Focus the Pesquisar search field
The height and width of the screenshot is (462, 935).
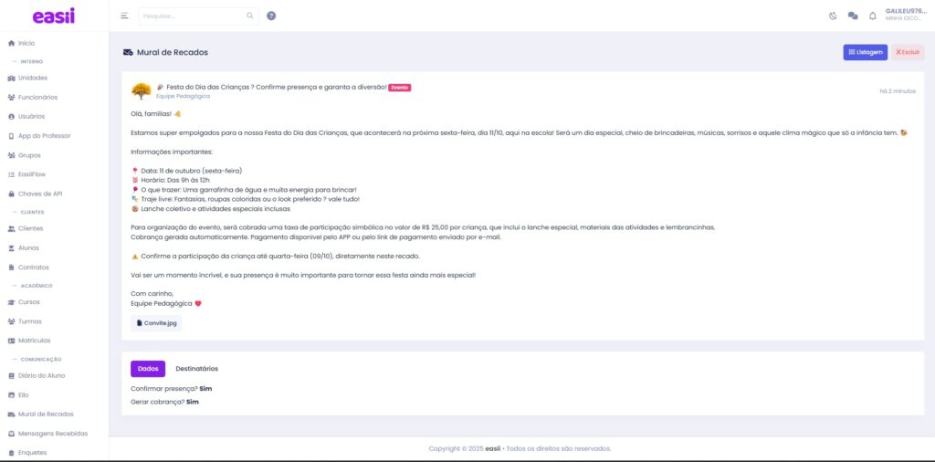[x=192, y=16]
